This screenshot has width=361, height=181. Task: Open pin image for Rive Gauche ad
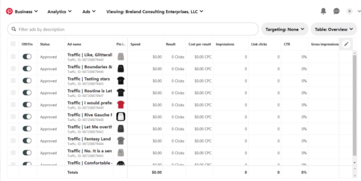coord(121,117)
